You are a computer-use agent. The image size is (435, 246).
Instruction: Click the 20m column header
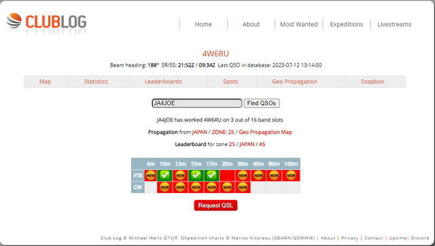(227, 164)
